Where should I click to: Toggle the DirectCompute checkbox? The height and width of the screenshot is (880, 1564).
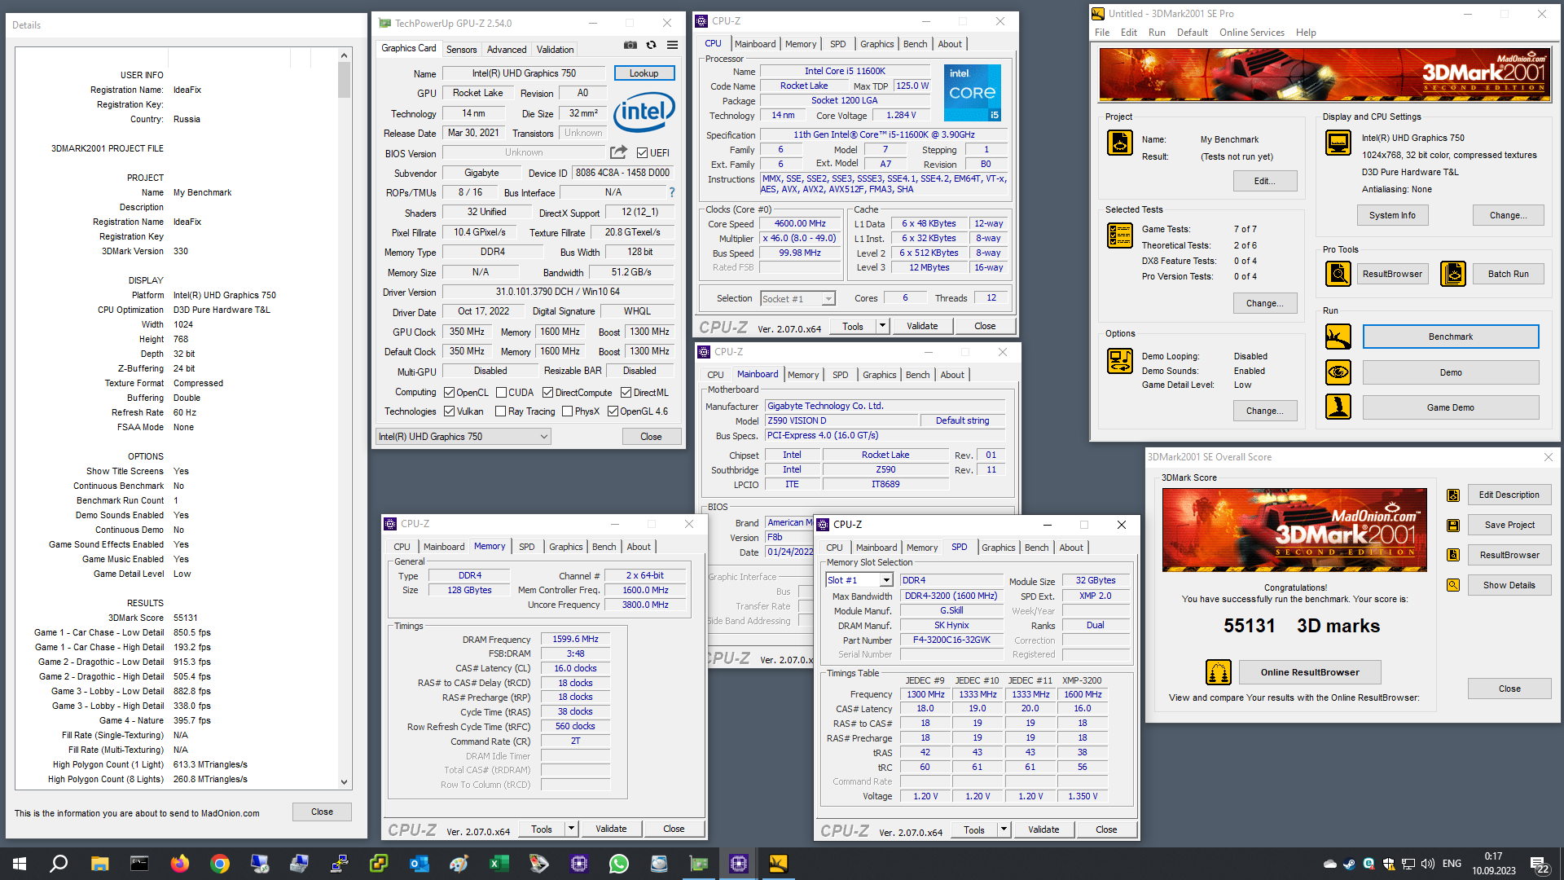(548, 393)
